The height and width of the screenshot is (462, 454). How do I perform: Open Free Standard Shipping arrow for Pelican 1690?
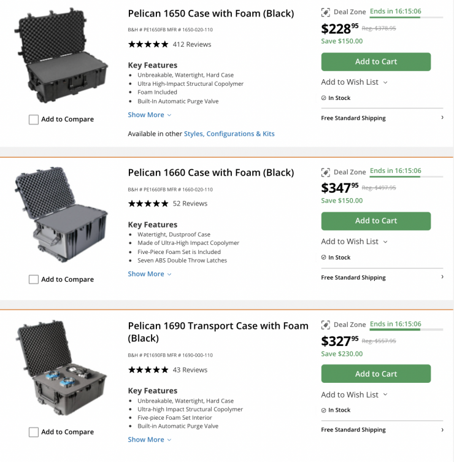pyautogui.click(x=442, y=430)
